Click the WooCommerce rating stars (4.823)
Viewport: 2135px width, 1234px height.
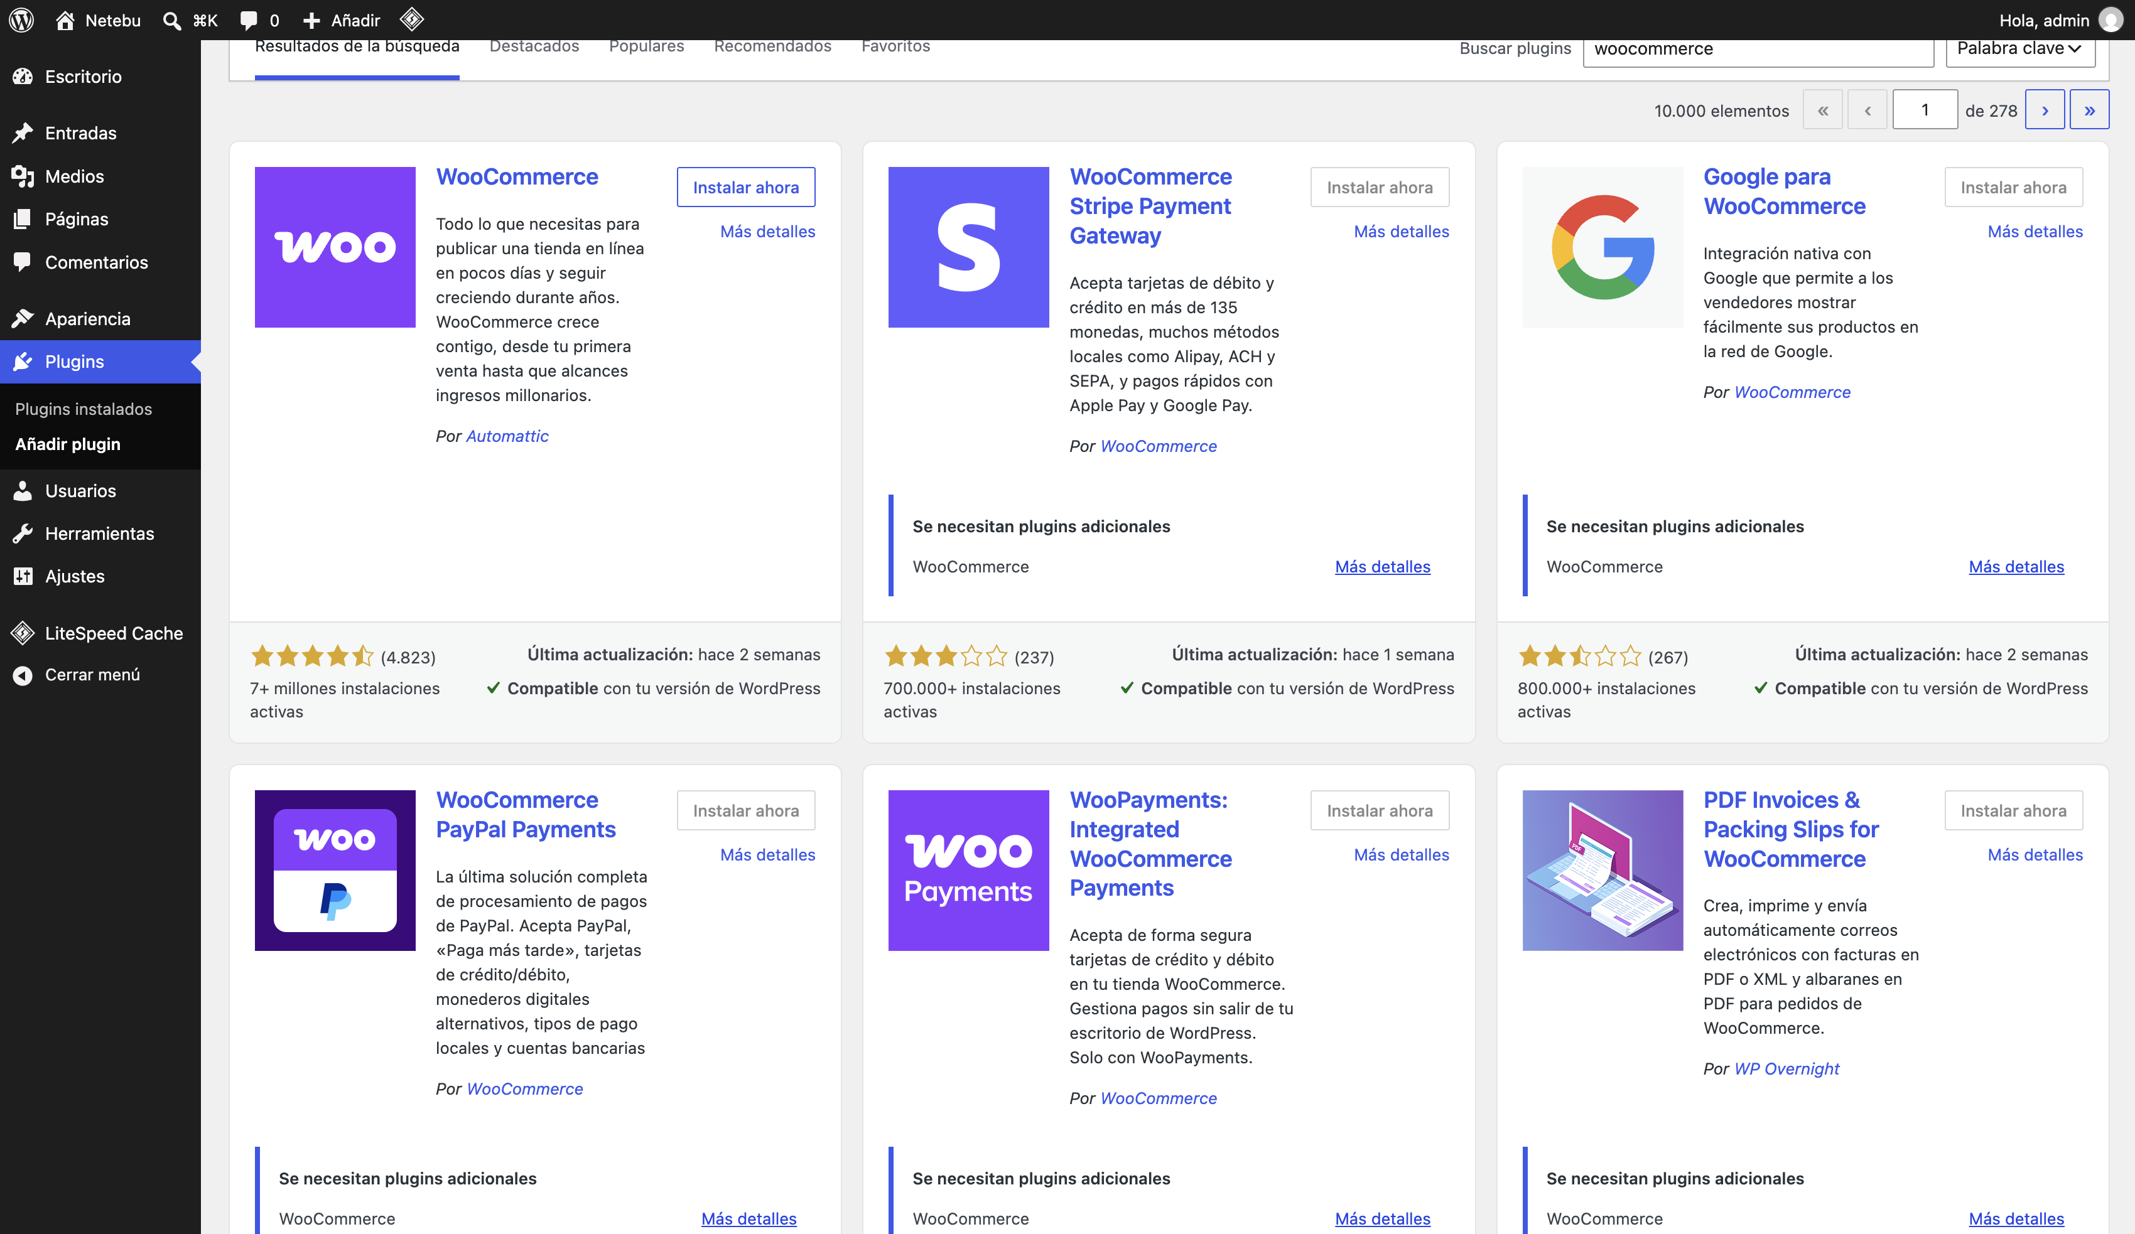click(x=313, y=655)
